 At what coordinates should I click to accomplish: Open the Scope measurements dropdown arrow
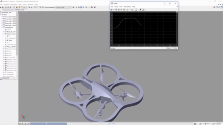[x=145, y=10]
